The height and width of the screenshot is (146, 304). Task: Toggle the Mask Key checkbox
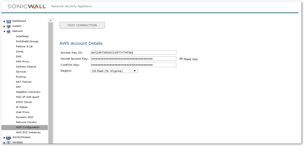[181, 59]
